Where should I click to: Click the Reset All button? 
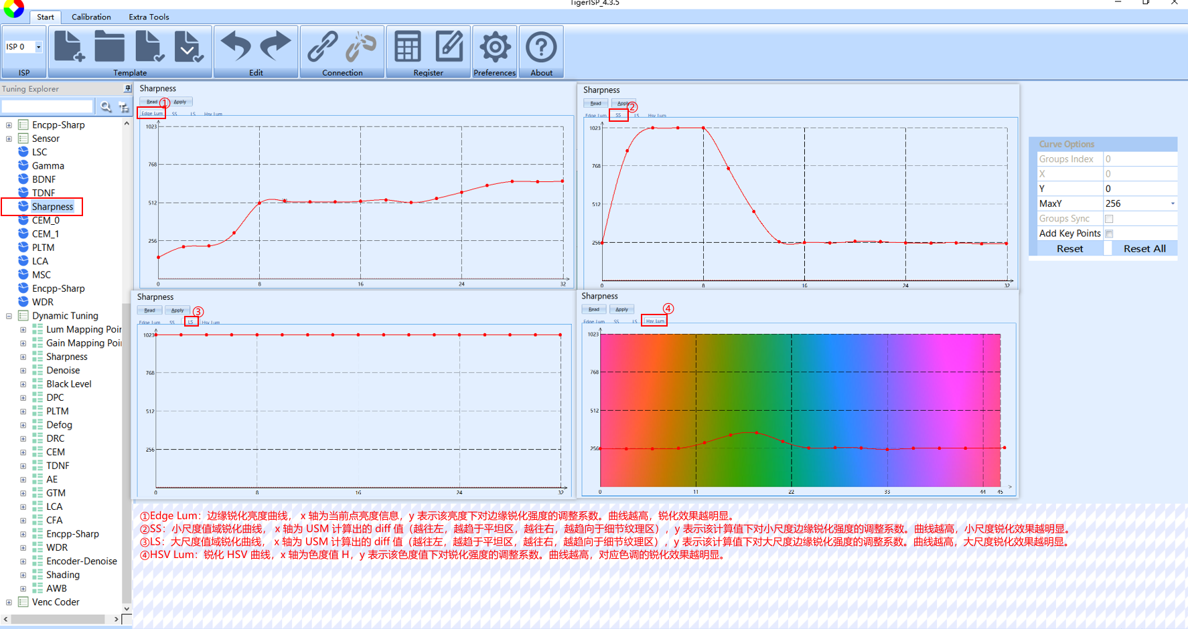[1144, 249]
